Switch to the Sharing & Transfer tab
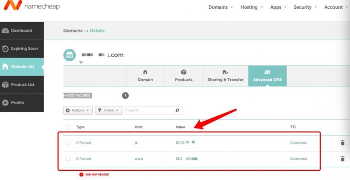Viewport: 350px width, 180px height. pyautogui.click(x=225, y=76)
